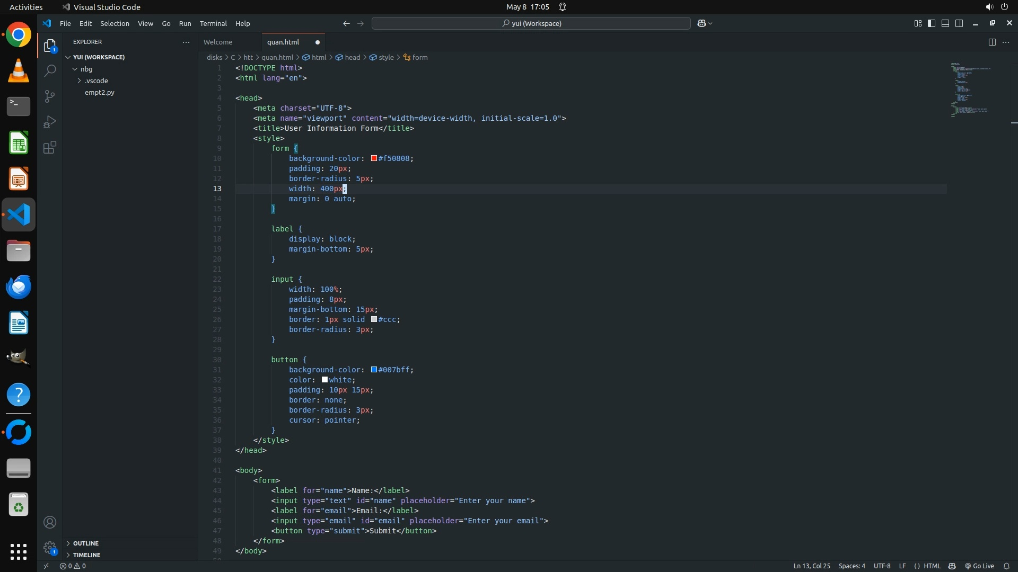Open the Manage gear icon
This screenshot has height=572, width=1018.
pos(50,548)
